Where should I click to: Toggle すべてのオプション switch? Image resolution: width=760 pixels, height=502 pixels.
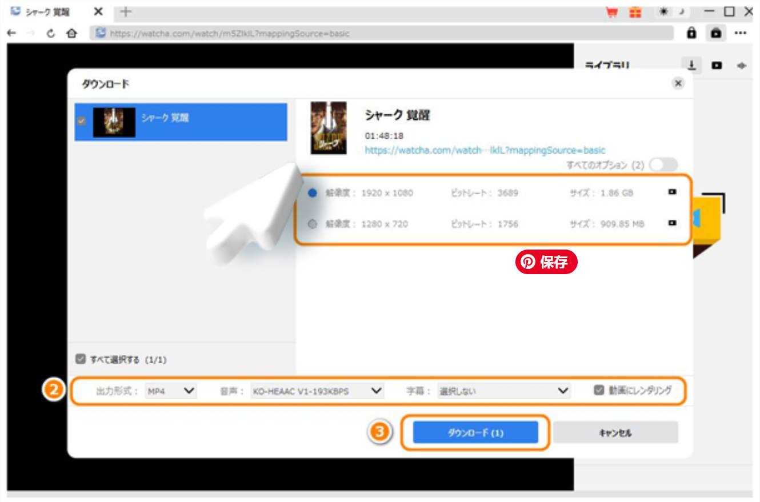(663, 165)
